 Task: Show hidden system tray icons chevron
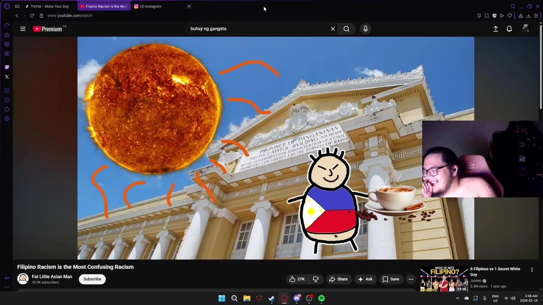[x=457, y=299]
